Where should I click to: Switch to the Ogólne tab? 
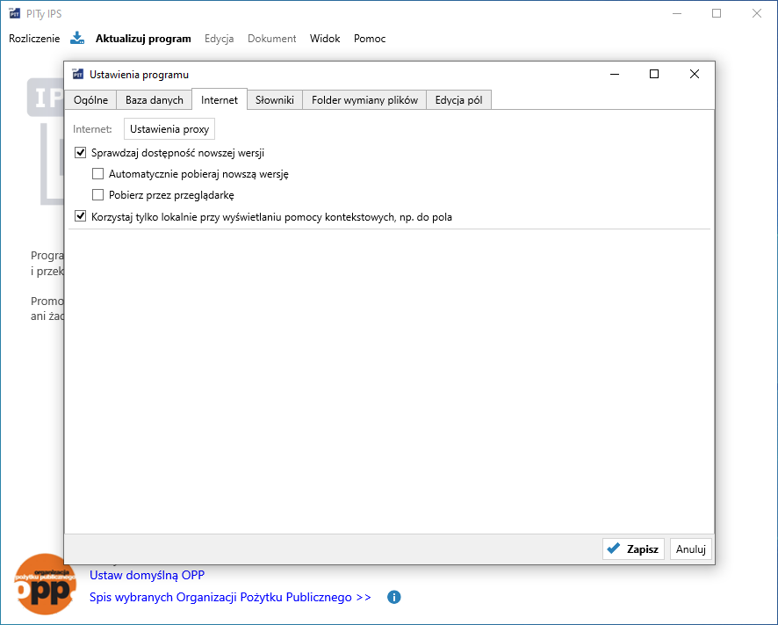[x=90, y=100]
